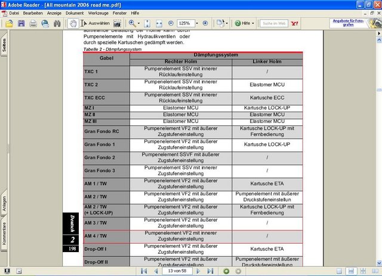Screen dimensions: 382x276
Task: Click the 125% zoom percentage field
Action: pos(186,23)
